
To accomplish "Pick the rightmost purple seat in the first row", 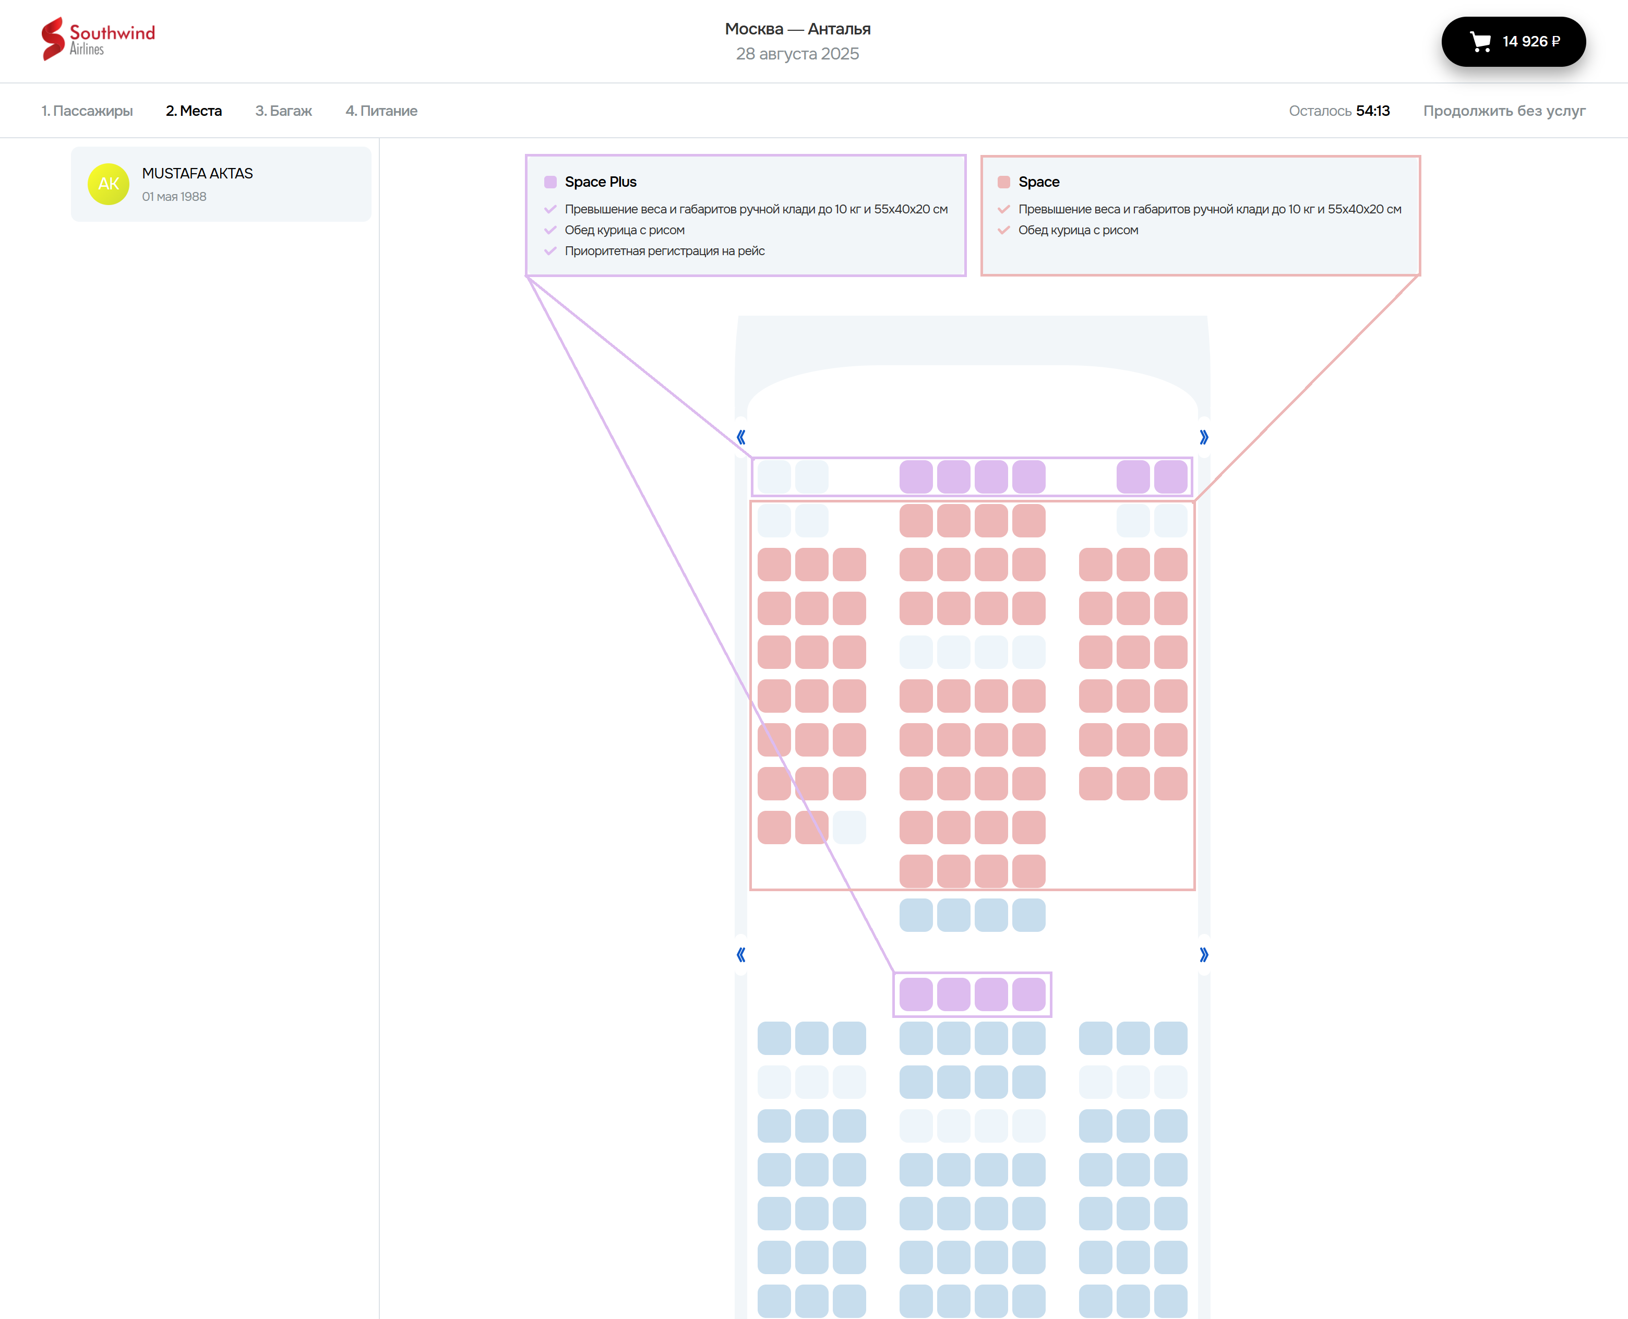I will (1170, 477).
